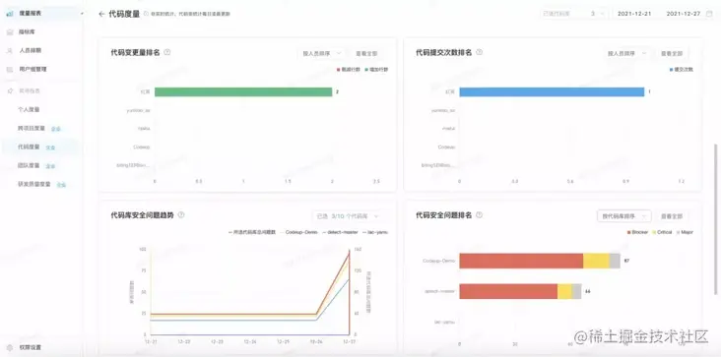Select 代码度量 report in sidebar
721x357 pixels.
(x=29, y=147)
